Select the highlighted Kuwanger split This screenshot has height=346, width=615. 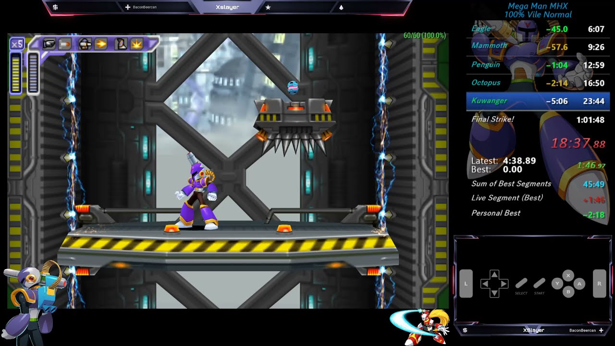click(538, 101)
